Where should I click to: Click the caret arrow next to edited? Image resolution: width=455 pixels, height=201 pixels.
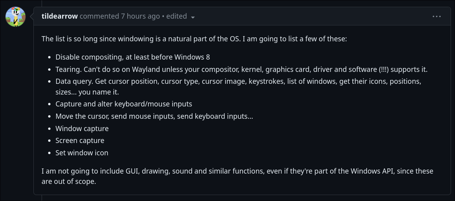[x=193, y=17]
